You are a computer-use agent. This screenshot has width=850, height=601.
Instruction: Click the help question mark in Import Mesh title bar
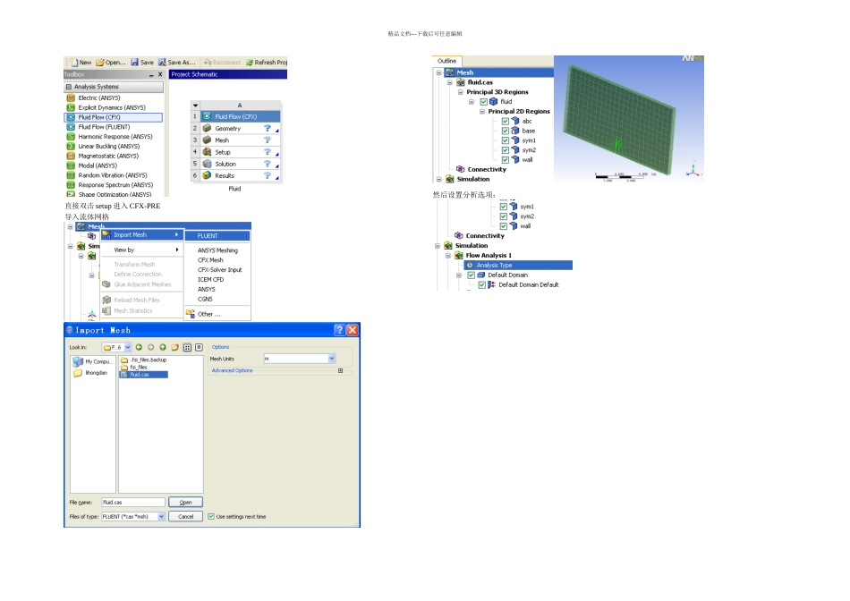(x=340, y=330)
